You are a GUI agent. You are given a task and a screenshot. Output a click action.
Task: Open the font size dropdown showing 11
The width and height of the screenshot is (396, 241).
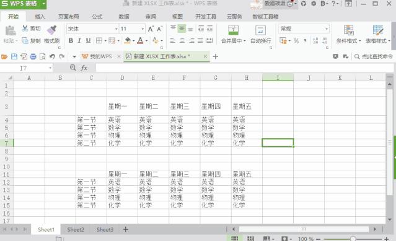click(x=143, y=29)
